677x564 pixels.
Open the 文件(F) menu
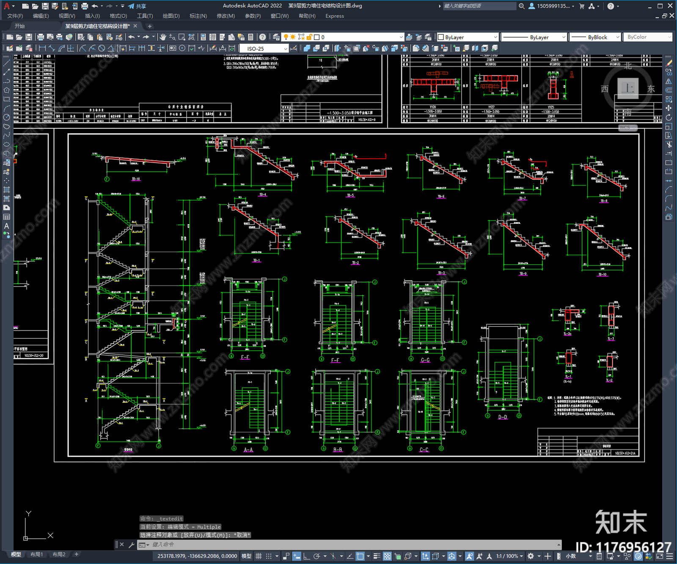coord(15,16)
